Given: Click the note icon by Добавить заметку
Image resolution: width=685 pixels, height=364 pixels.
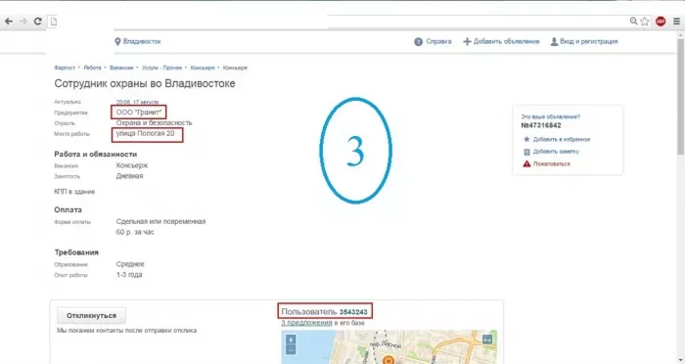Looking at the screenshot, I should point(526,152).
